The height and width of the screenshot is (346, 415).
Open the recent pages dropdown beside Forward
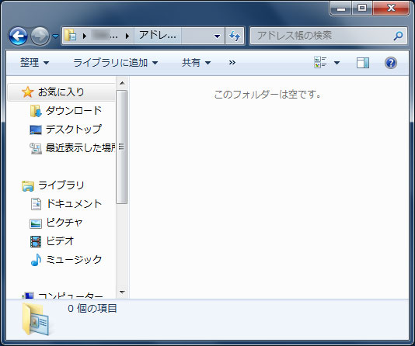click(56, 36)
